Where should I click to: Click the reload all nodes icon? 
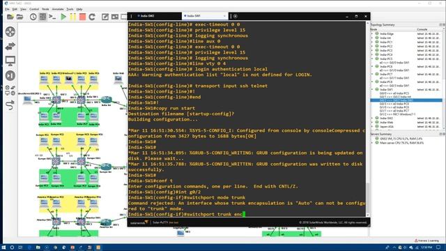coord(92,17)
